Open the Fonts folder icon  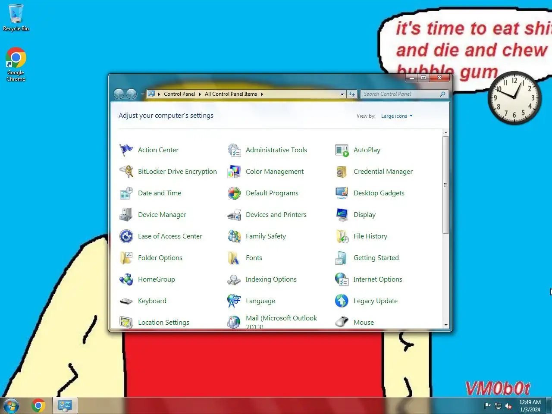point(234,258)
